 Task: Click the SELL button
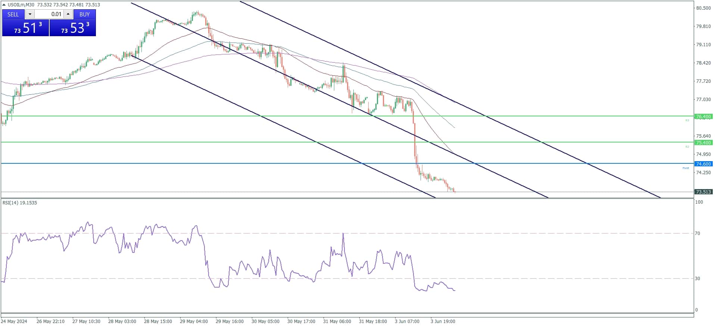pos(13,14)
